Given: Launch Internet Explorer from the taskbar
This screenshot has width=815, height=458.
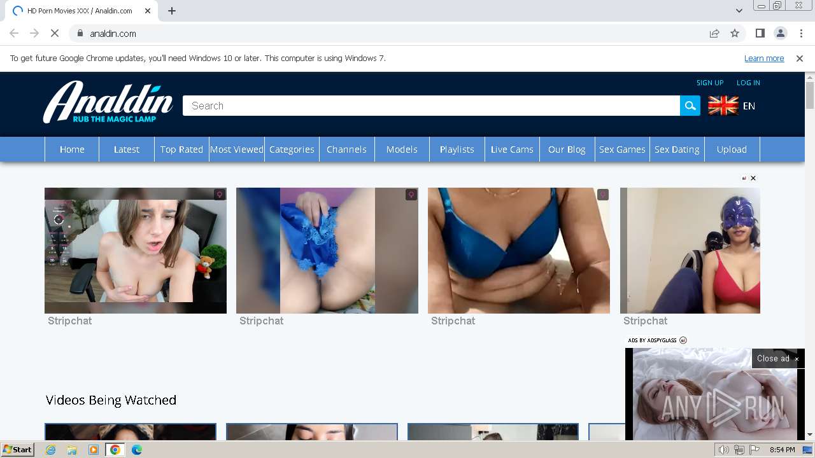Looking at the screenshot, I should [x=51, y=450].
